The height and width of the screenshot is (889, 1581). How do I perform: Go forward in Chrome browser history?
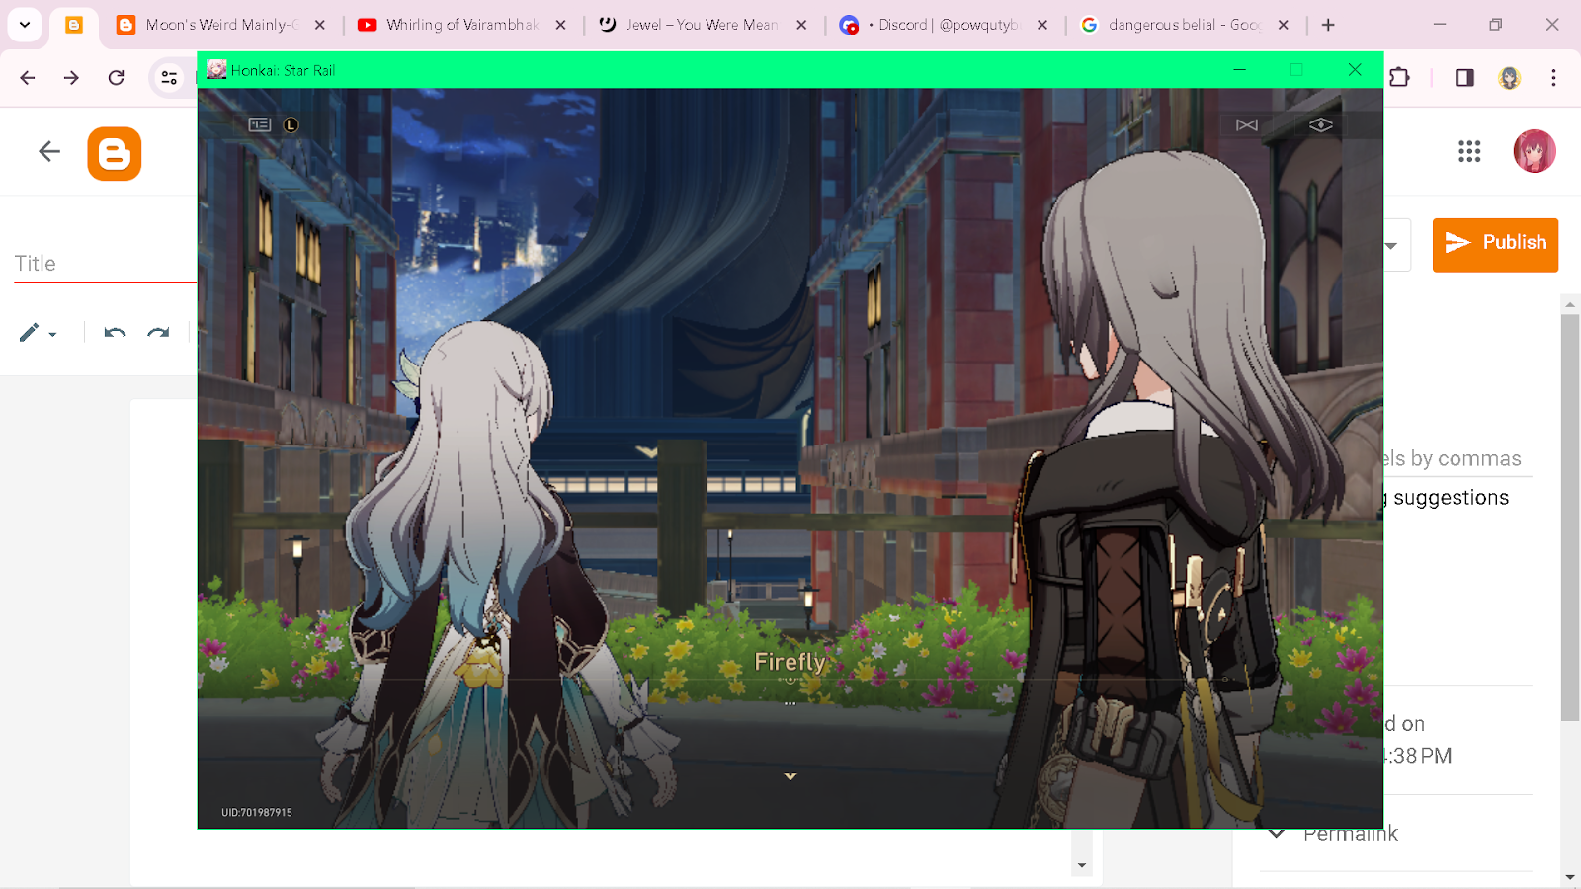click(x=71, y=77)
